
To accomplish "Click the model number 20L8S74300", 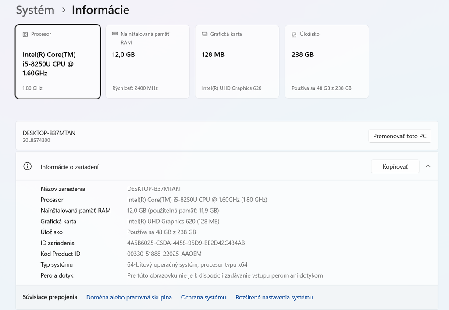I will (x=36, y=141).
